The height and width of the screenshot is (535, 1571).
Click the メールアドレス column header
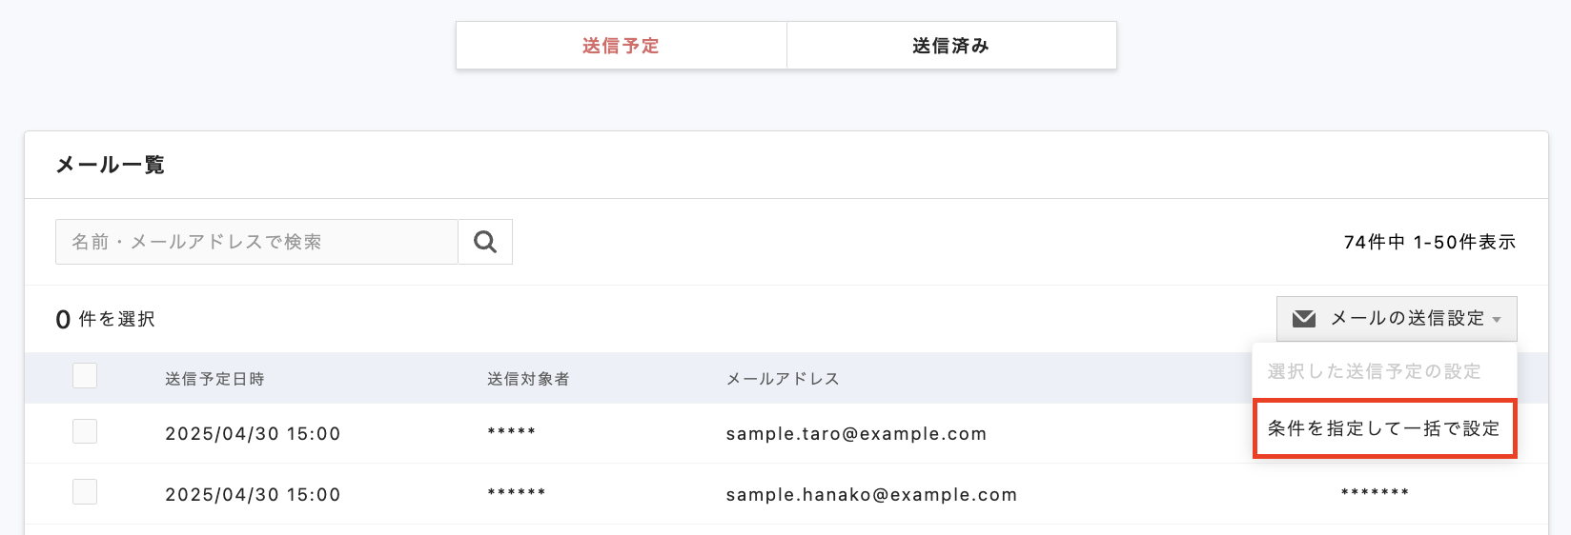pyautogui.click(x=783, y=379)
